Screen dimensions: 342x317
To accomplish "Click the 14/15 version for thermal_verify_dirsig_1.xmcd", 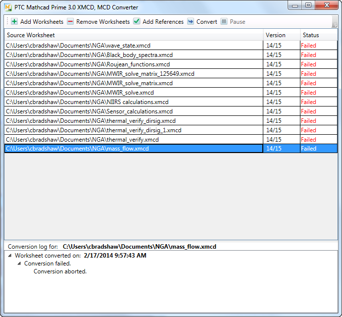I will click(x=274, y=130).
